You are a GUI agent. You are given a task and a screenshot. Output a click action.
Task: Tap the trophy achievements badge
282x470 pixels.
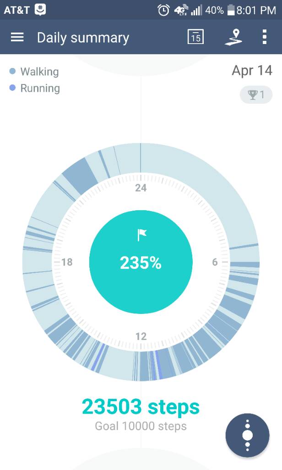point(256,95)
